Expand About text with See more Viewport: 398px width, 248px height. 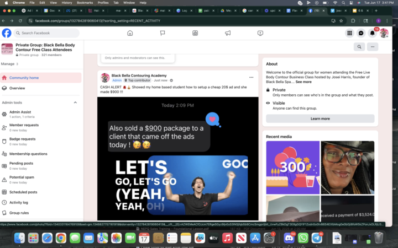pyautogui.click(x=303, y=82)
